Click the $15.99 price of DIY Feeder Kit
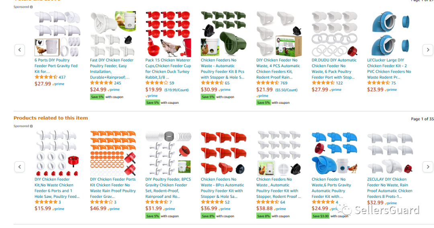Viewport: 434px width, 228px height. pyautogui.click(x=43, y=208)
